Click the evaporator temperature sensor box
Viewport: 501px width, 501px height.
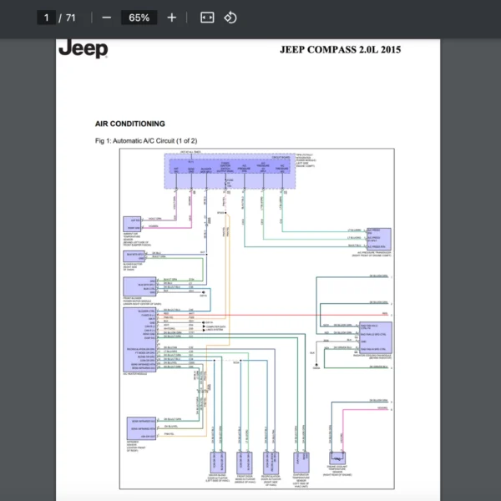pos(296,463)
